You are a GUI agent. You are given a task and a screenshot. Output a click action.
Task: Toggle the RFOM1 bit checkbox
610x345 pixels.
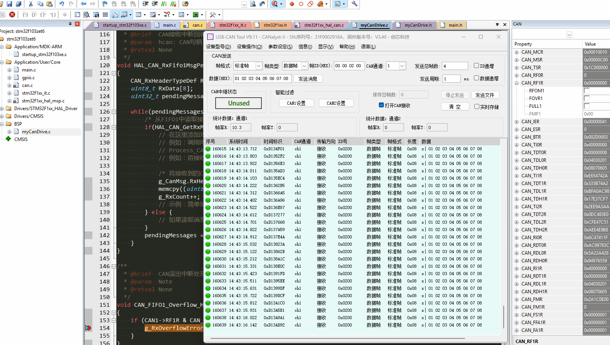point(586,91)
